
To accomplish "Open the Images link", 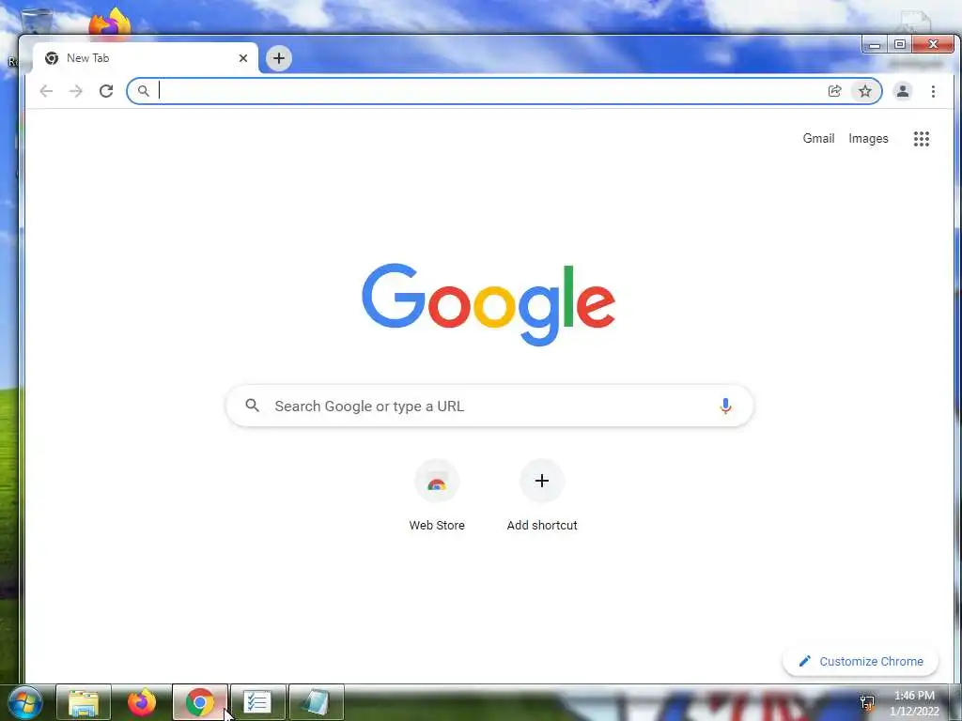I will point(868,139).
